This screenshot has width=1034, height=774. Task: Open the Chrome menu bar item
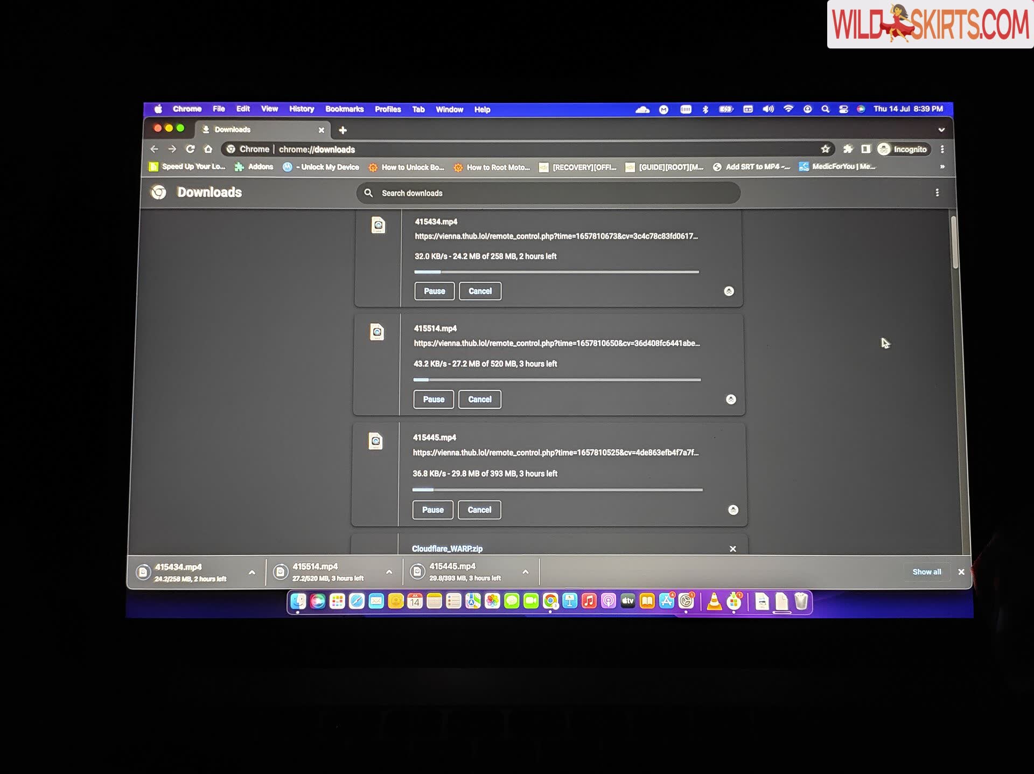click(x=186, y=109)
